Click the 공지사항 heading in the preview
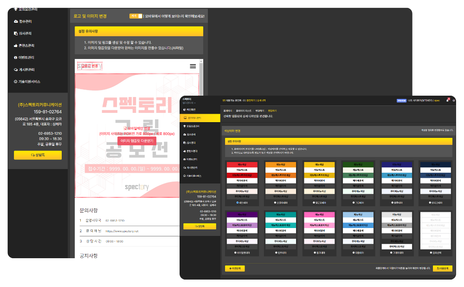Image resolution: width=464 pixels, height=287 pixels. [x=89, y=255]
